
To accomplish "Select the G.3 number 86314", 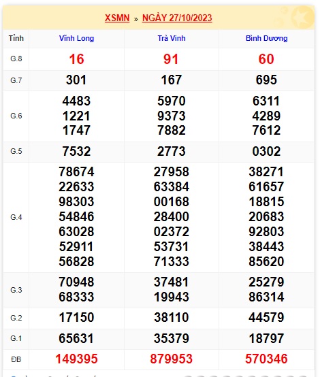I will (x=266, y=297).
